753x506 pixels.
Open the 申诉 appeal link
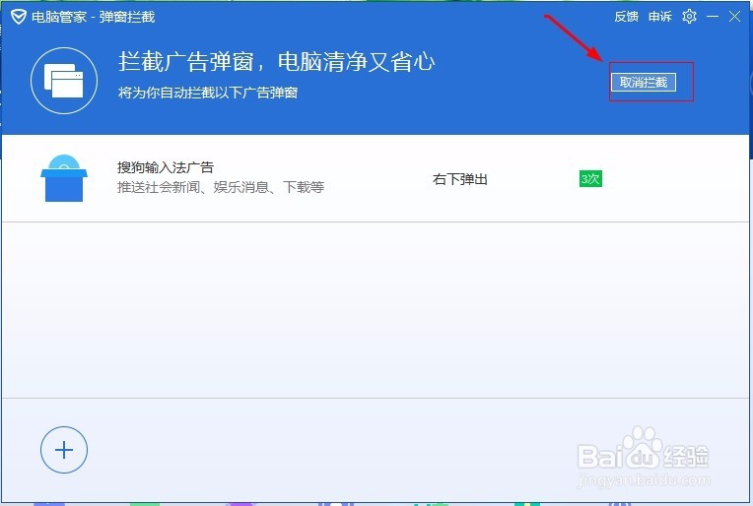pos(659,17)
